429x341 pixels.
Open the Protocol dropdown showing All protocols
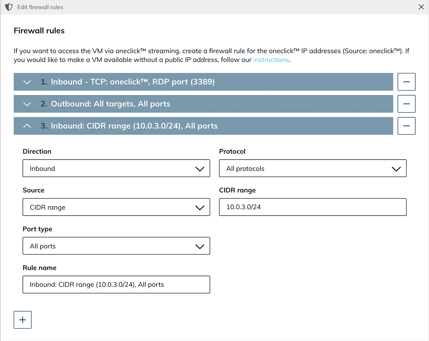tap(312, 168)
